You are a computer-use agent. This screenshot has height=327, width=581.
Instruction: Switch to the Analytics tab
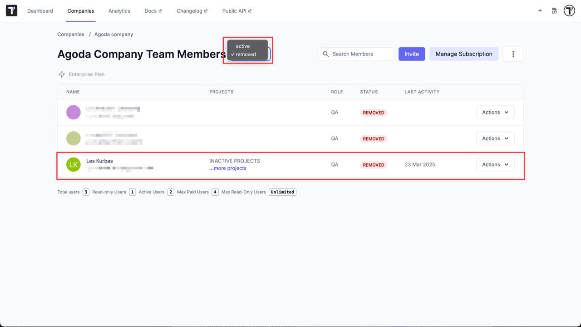tap(119, 10)
